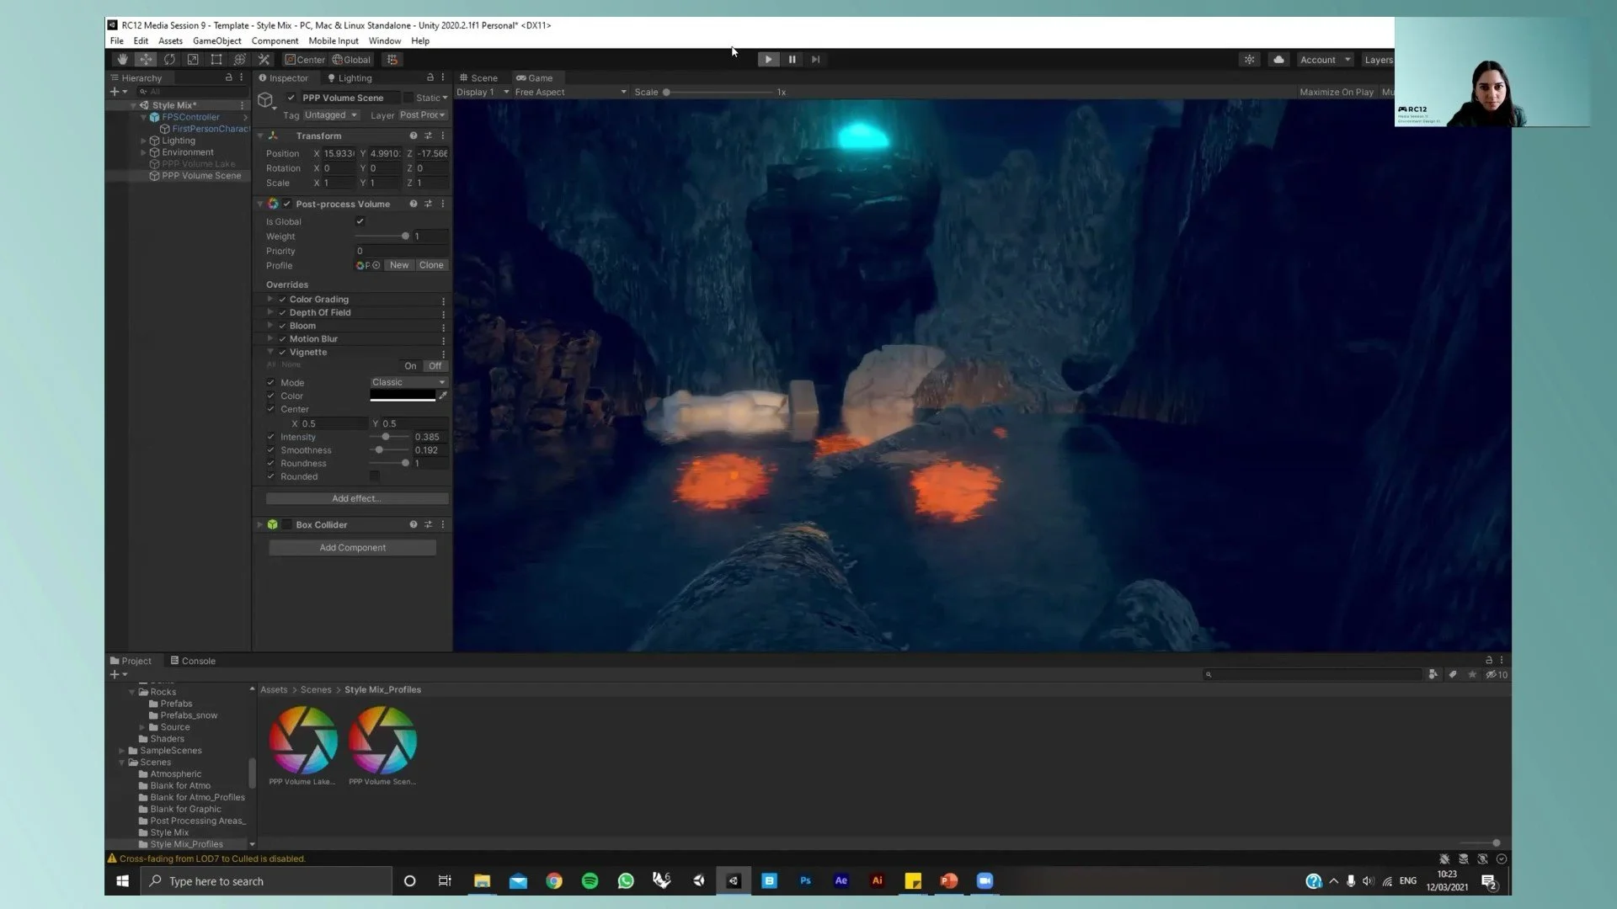Open the Cloud services icon
Viewport: 1617px width, 909px height.
pos(1278,60)
